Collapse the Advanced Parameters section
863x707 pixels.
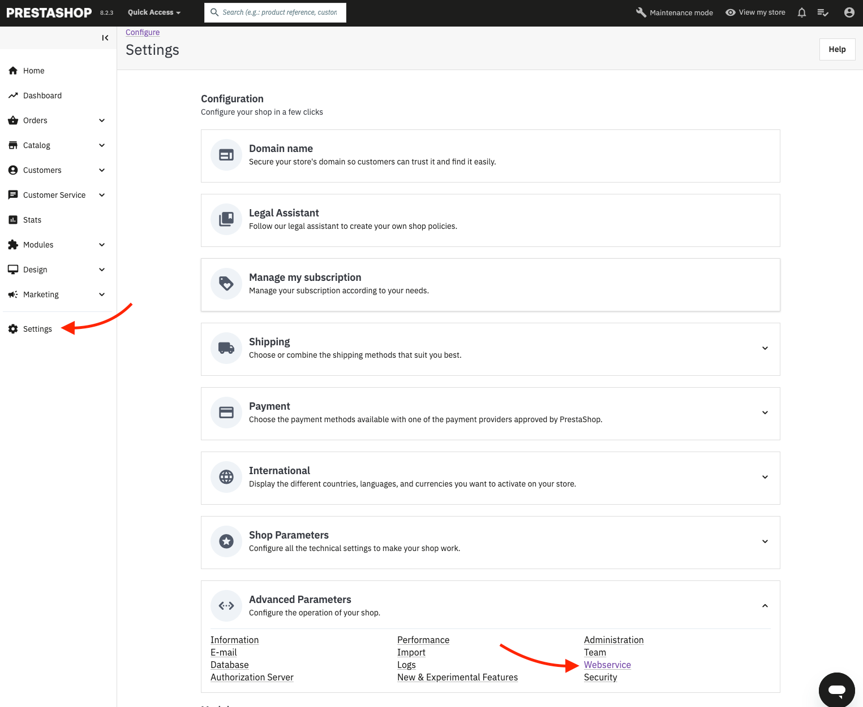pos(765,606)
